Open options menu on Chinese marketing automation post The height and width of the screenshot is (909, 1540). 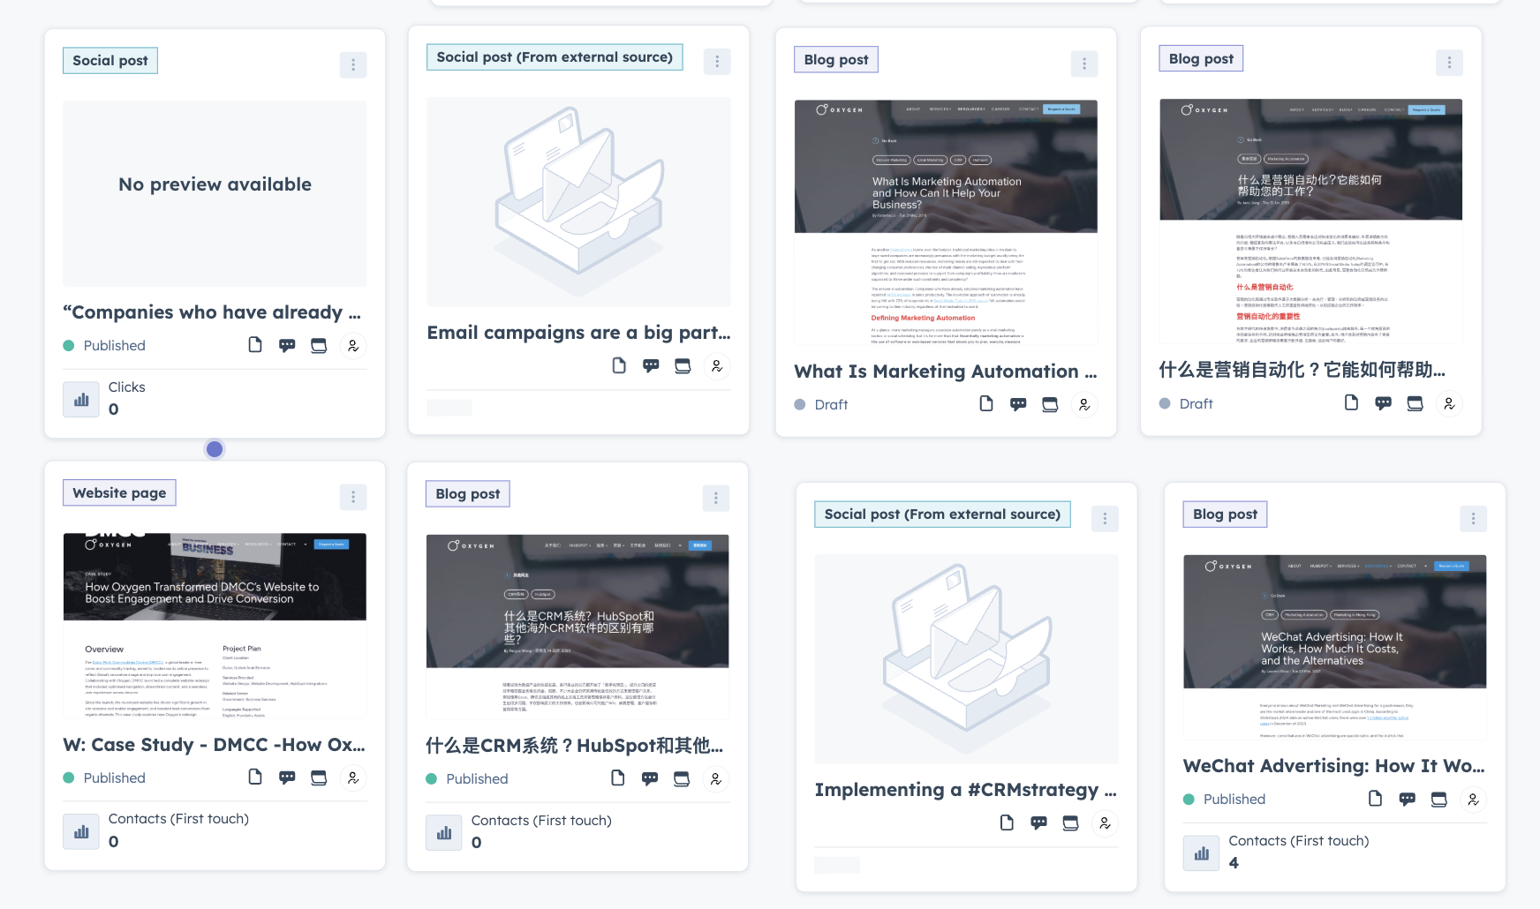pos(1448,63)
